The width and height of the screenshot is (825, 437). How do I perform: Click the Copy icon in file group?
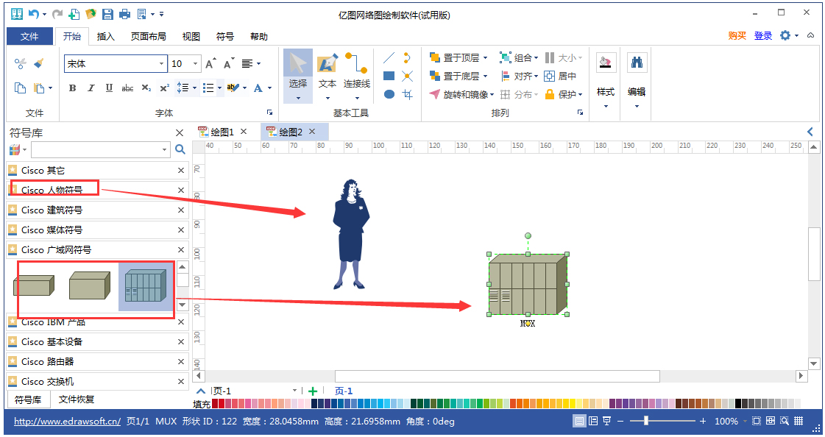point(20,88)
